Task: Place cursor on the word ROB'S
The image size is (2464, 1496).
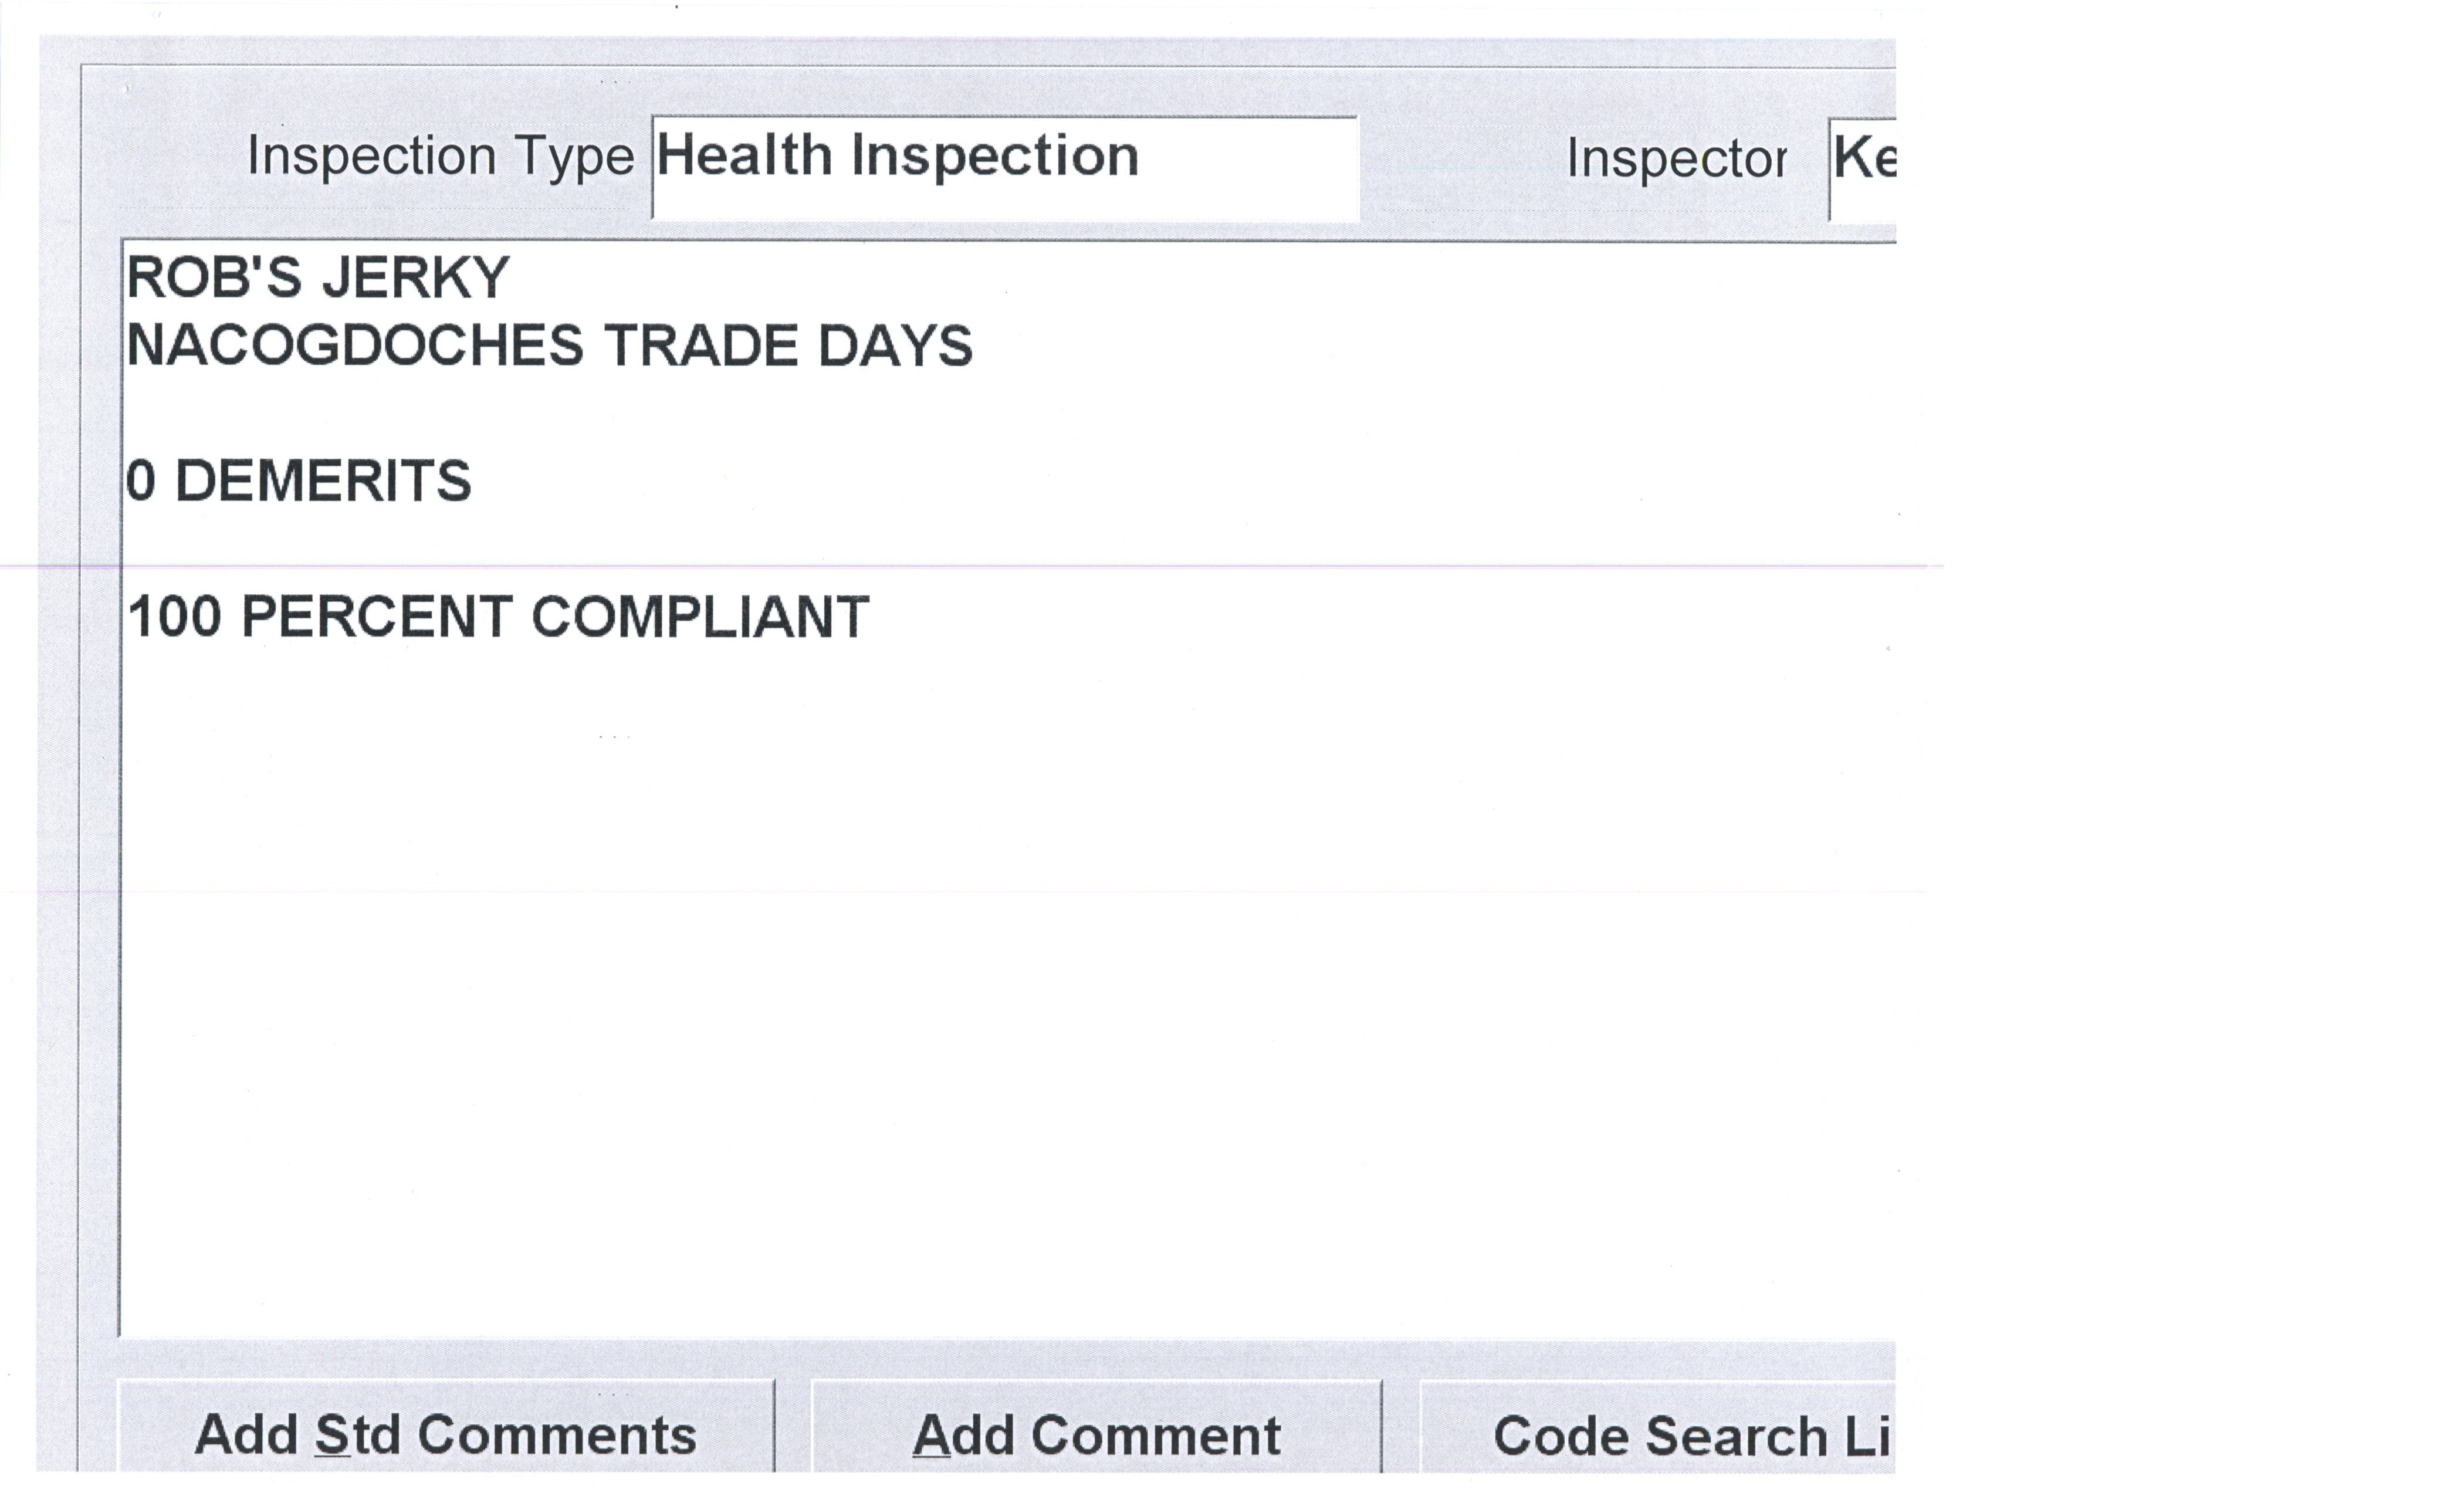Action: tap(214, 278)
